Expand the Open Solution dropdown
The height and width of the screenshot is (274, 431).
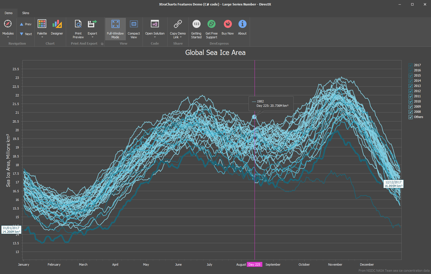coord(155,37)
